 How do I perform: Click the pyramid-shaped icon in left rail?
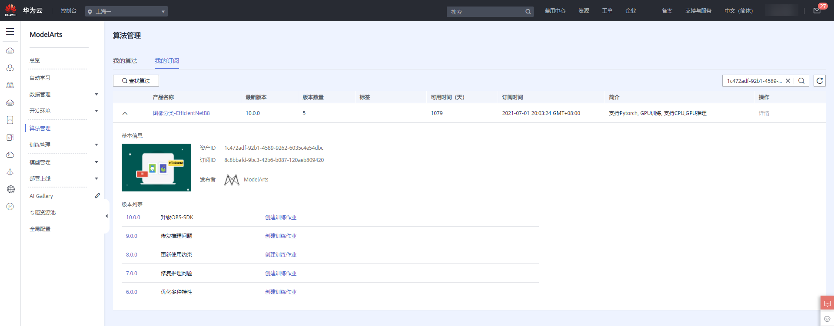[x=10, y=172]
